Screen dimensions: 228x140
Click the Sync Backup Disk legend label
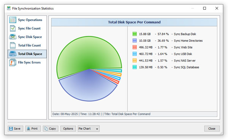[x=185, y=34]
